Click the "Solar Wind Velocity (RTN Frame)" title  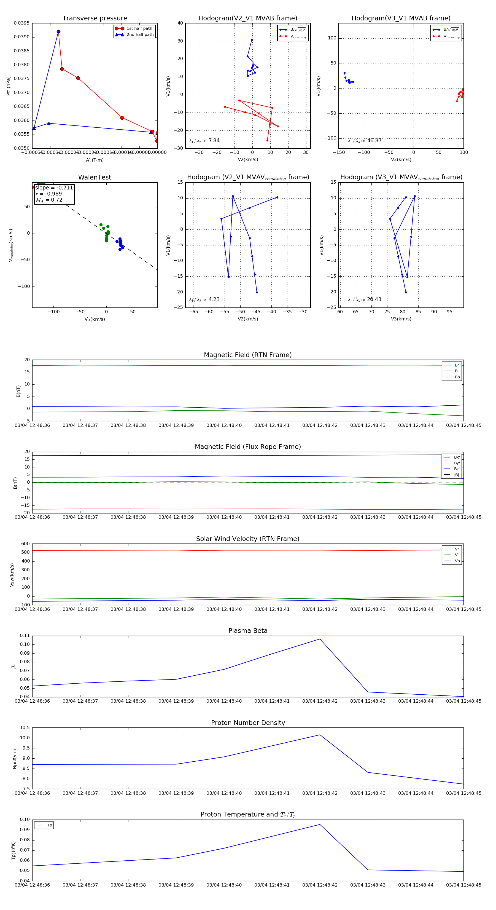pyautogui.click(x=248, y=539)
